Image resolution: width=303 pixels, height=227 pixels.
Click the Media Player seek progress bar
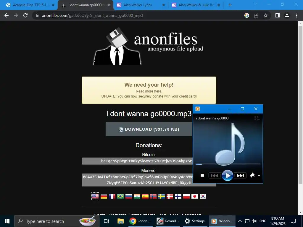click(228, 164)
